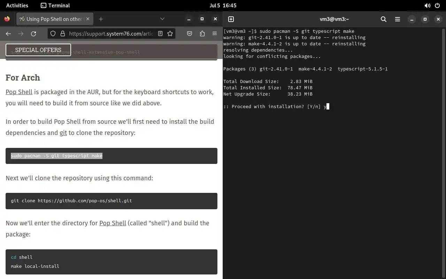Viewport: 446px width, 279px height.
Task: Click the Next we'll clone the repository paragraph
Action: coord(79,178)
